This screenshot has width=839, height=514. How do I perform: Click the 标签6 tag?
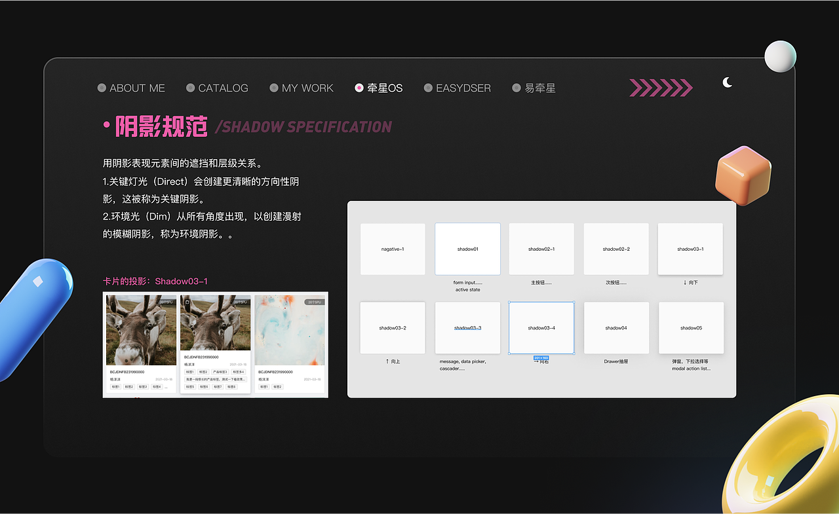pyautogui.click(x=204, y=387)
